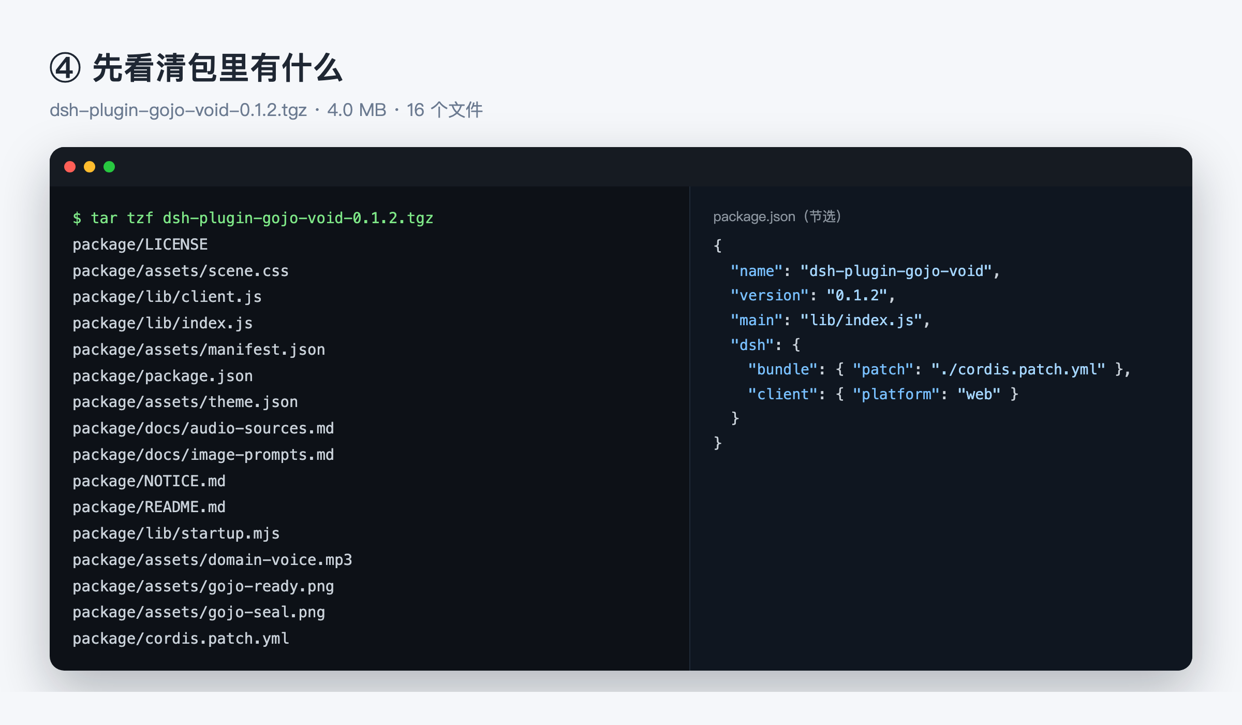Click the package/lib/client.js entry
1242x725 pixels.
click(x=167, y=297)
